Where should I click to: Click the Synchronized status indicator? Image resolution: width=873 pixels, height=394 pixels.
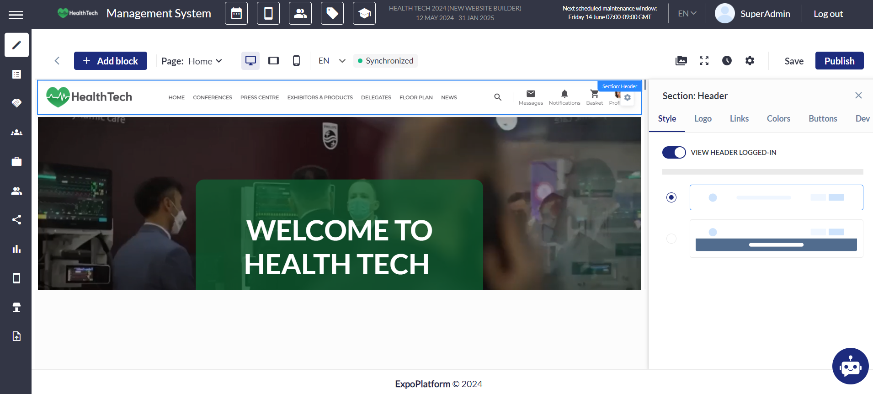(385, 61)
